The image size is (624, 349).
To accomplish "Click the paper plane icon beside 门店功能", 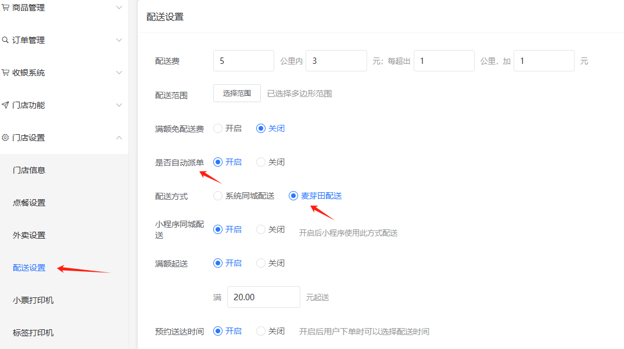I will click(x=5, y=105).
